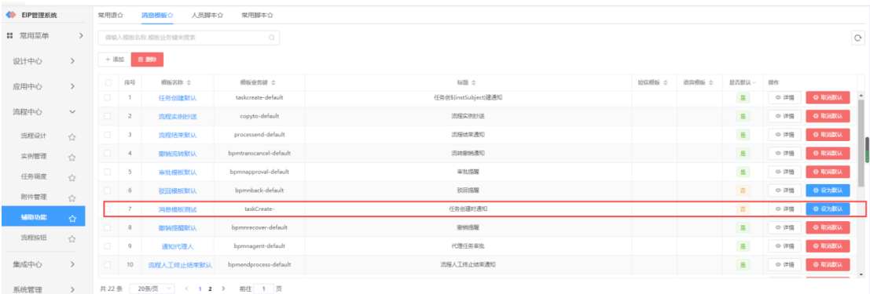Viewport: 870px width, 294px height.
Task: Click the refresh icon at top right
Action: [x=858, y=38]
